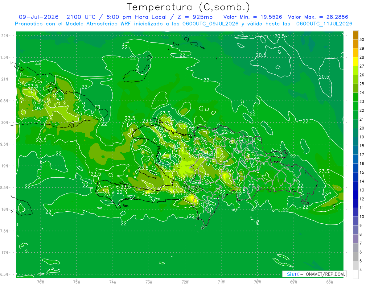Click the '0600UTC_11JUL2026' valid-until text
This screenshot has height=286, width=370.
[x=324, y=23]
